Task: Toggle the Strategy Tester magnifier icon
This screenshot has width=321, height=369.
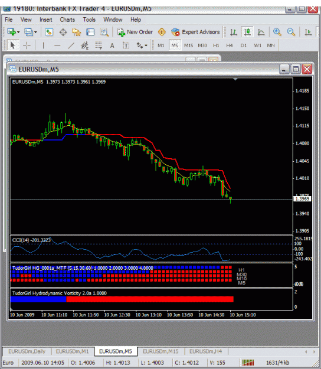Action: pos(104,32)
